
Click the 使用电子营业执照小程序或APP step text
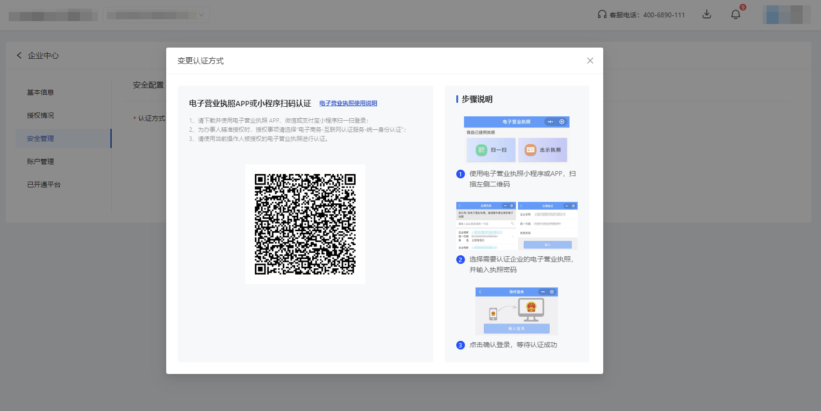523,179
